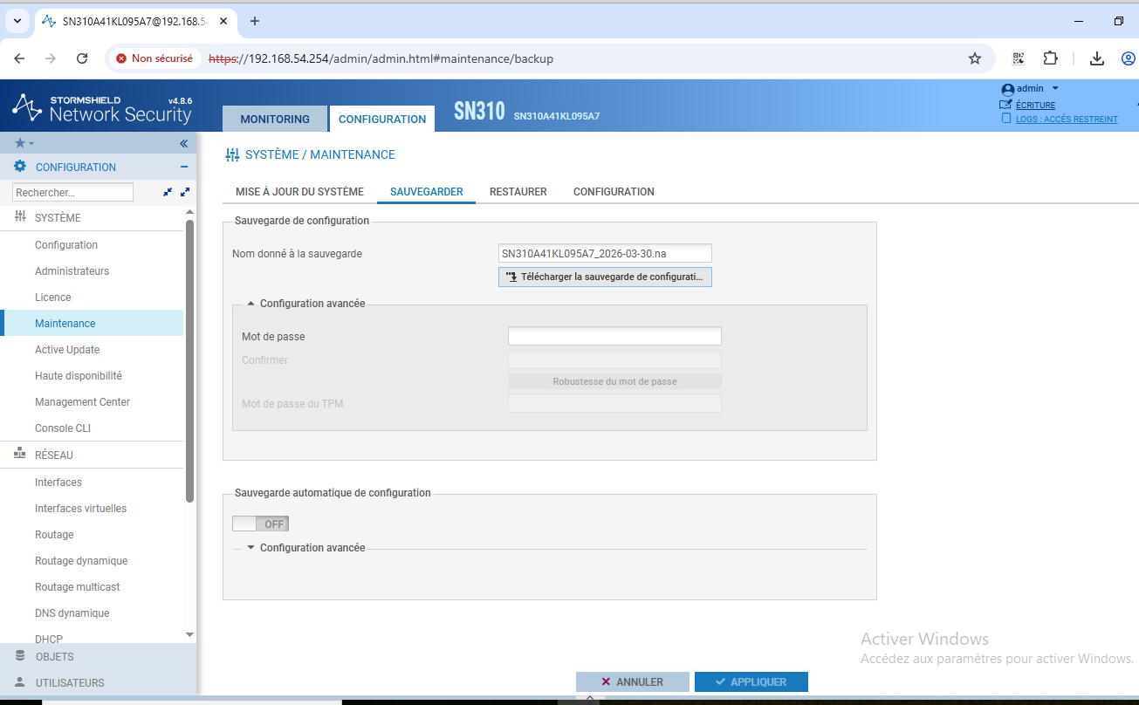Viewport: 1139px width, 705px height.
Task: Click the backup name input field
Action: pyautogui.click(x=604, y=253)
